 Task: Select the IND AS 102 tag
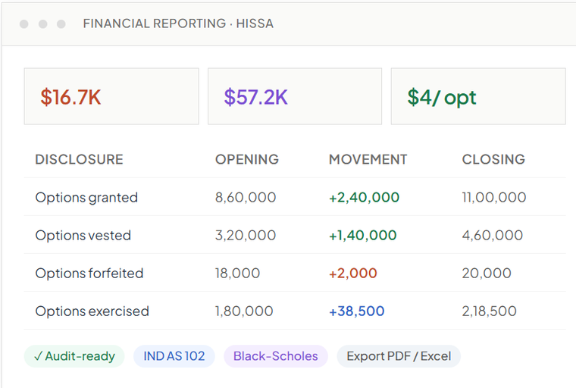point(174,356)
